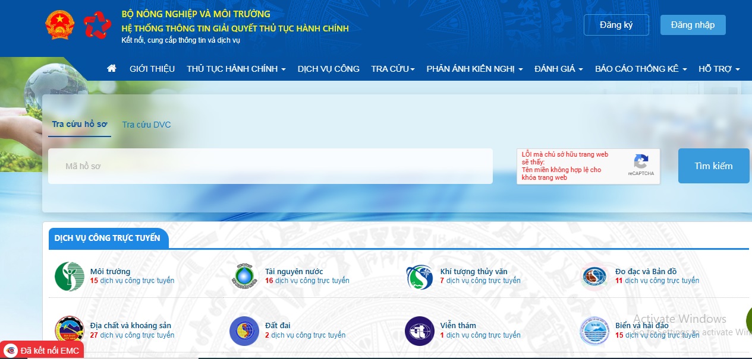Click the Môi trường service icon
The height and width of the screenshot is (359, 752).
click(69, 277)
